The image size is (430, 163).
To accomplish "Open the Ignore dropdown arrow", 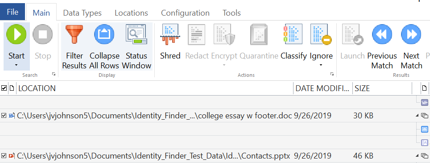I will [x=321, y=65].
